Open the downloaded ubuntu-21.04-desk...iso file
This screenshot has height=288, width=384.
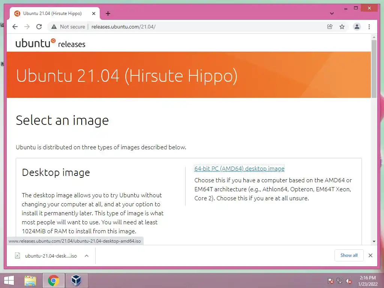pos(51,256)
